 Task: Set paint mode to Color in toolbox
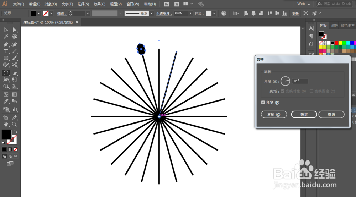pos(4,149)
